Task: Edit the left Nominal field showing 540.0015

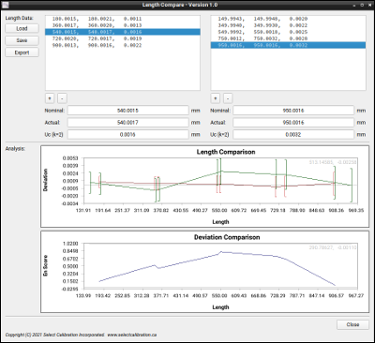Action: (128, 111)
